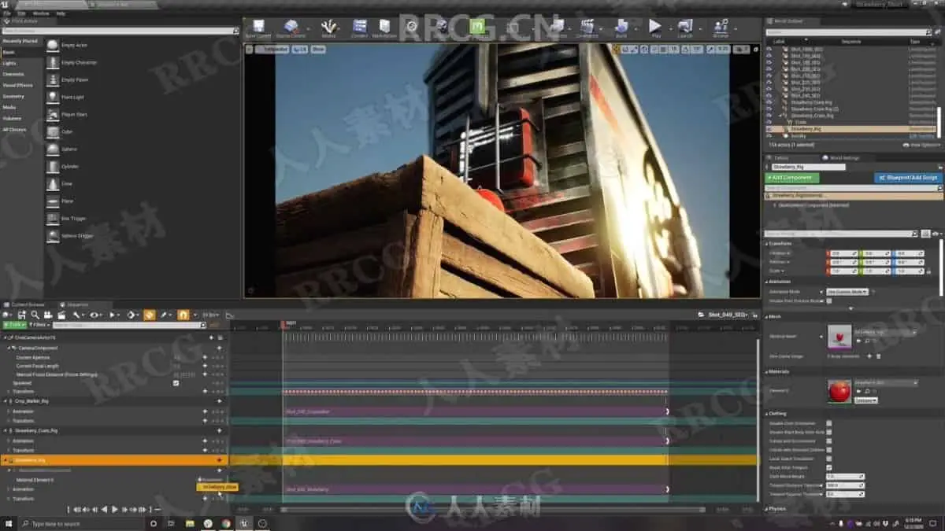Screen dimensions: 945x531
Task: Click the Modes toolbar icon
Action: pyautogui.click(x=328, y=28)
